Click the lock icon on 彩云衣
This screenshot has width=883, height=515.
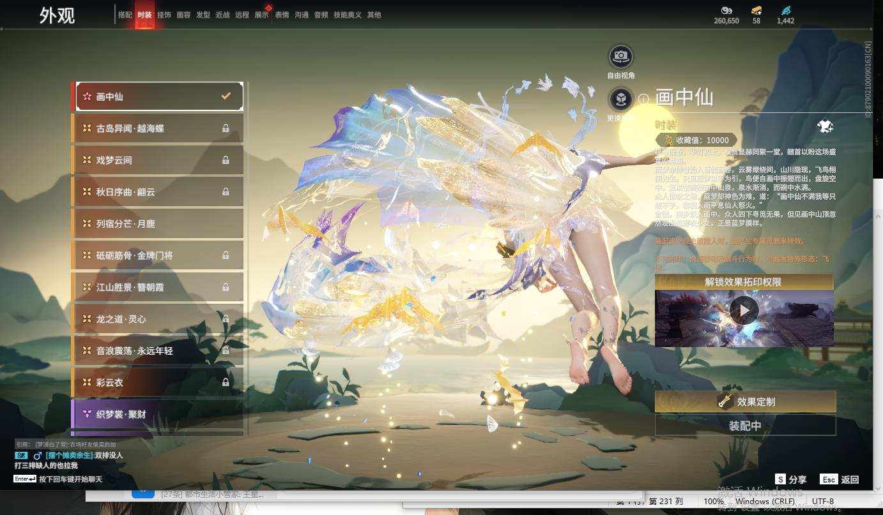(x=226, y=382)
